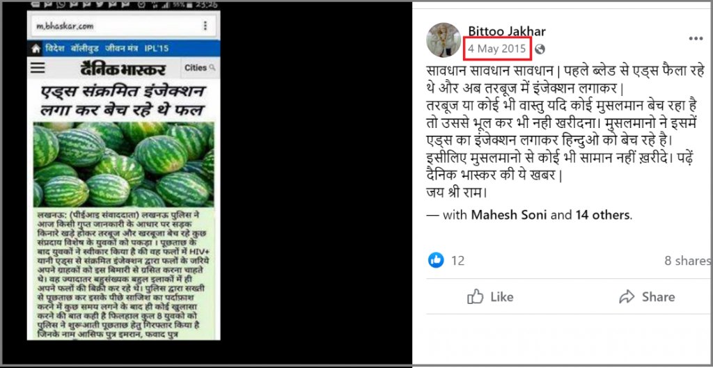Click the globe public audience icon

[540, 49]
